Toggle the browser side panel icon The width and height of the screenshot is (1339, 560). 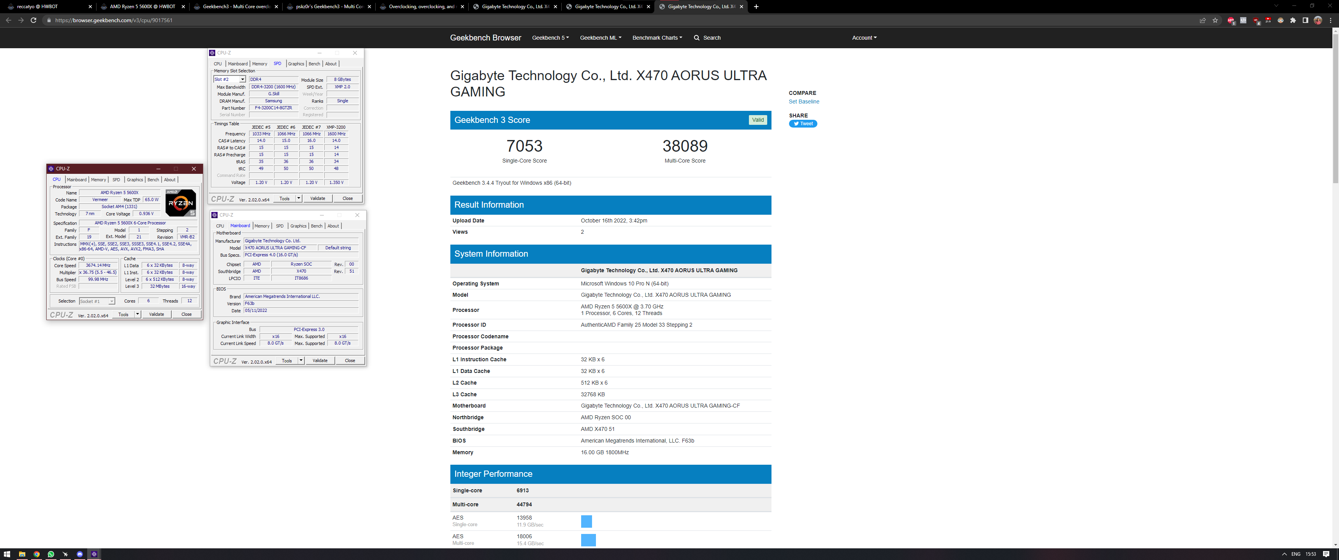pos(1305,20)
